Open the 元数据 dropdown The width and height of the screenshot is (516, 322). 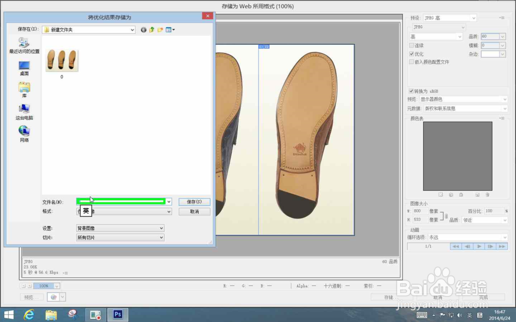465,108
